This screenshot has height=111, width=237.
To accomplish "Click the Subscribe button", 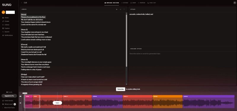I will [x=121, y=89].
